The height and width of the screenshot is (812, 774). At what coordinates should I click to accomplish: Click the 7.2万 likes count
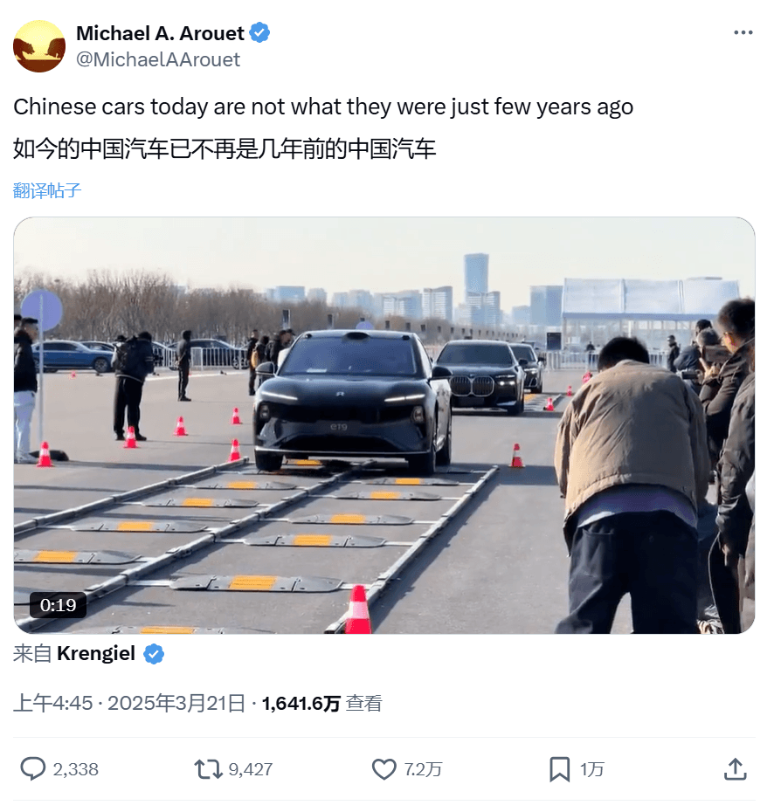click(423, 769)
